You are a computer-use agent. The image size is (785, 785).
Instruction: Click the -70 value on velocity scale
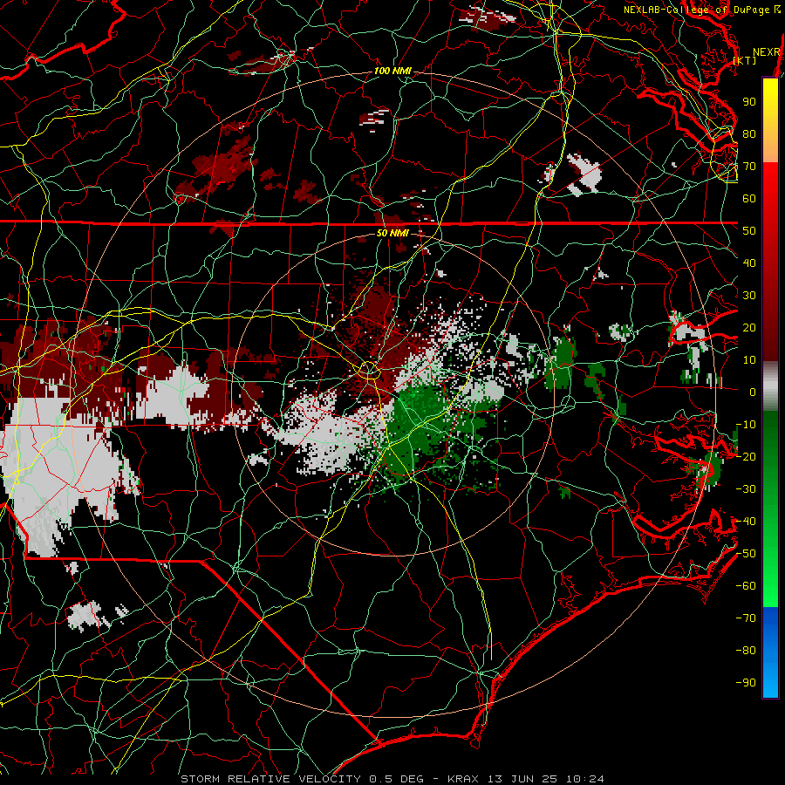point(746,618)
